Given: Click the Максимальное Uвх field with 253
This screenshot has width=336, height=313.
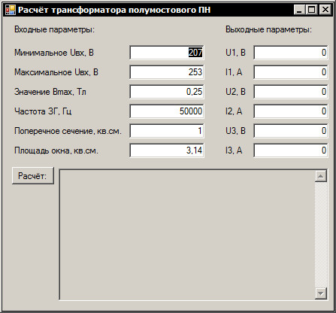Looking at the screenshot, I should (x=167, y=72).
